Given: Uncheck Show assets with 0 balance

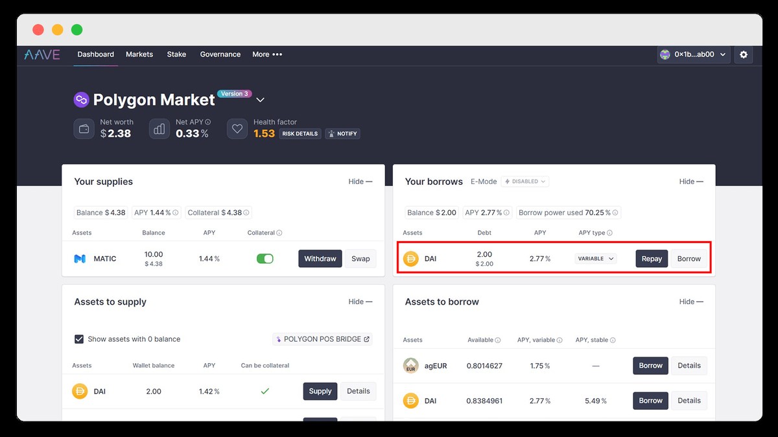Looking at the screenshot, I should (x=79, y=339).
